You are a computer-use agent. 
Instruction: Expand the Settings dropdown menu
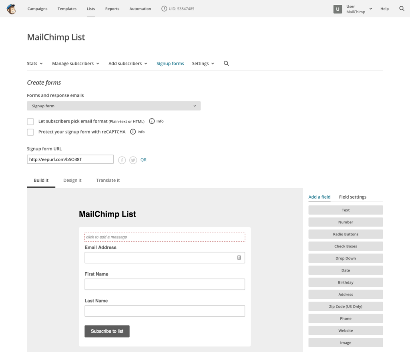pos(203,63)
